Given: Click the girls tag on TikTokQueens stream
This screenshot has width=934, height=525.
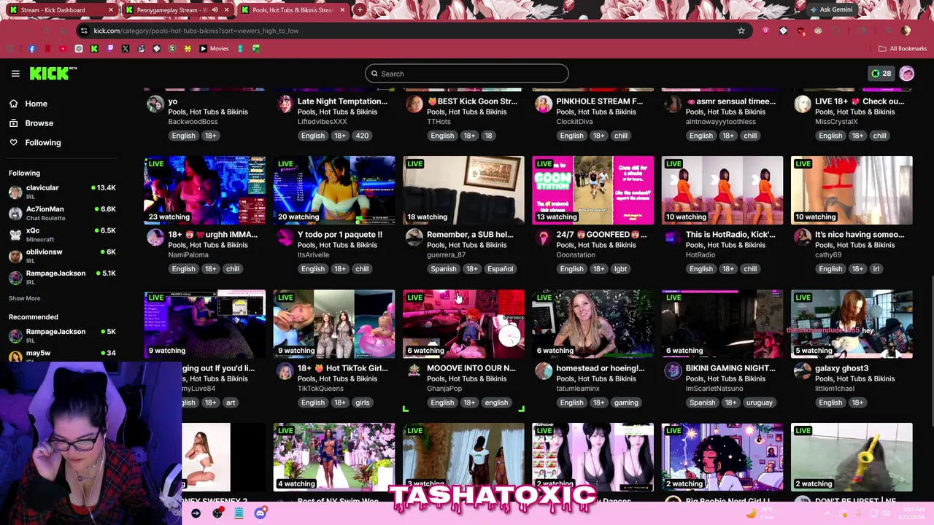Looking at the screenshot, I should [363, 402].
